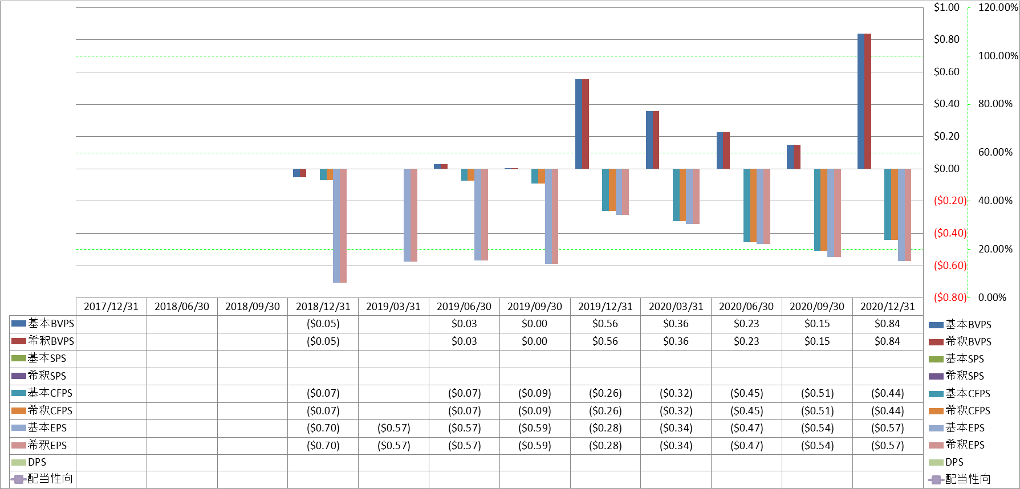Click 希釈EPS value ($0.59) for 2019/09/30
This screenshot has height=489, width=1020.
point(535,445)
